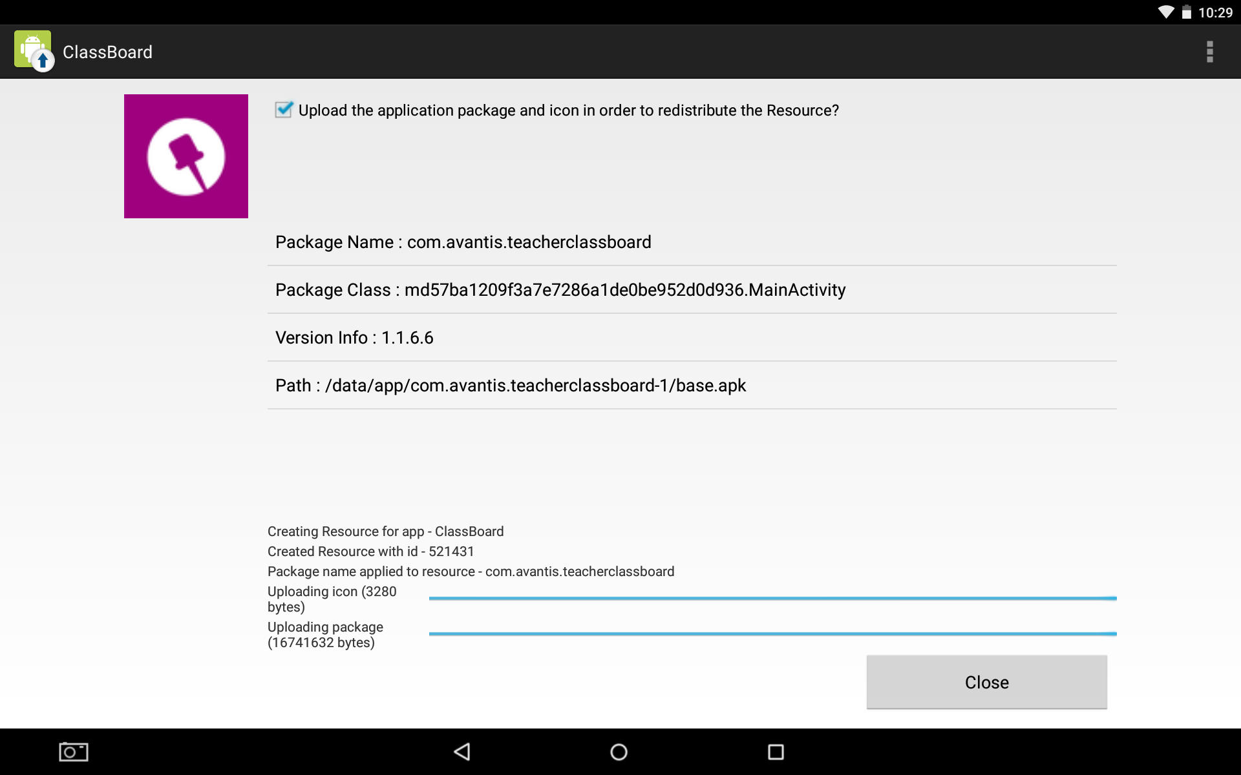Screen dimensions: 1241x775
Task: Tap the clock showing 10:29
Action: tap(1215, 12)
